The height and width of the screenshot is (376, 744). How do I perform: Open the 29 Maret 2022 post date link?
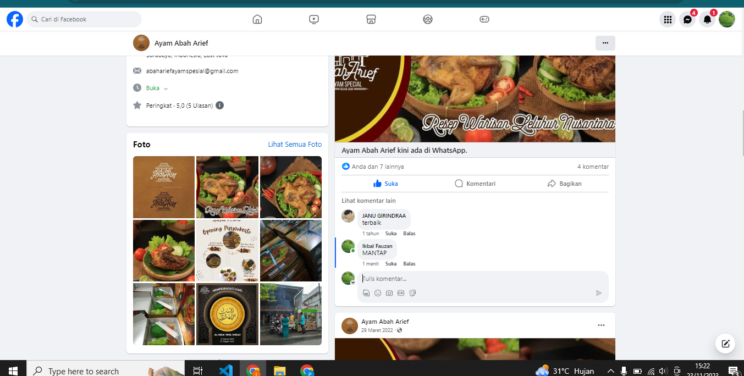point(378,330)
